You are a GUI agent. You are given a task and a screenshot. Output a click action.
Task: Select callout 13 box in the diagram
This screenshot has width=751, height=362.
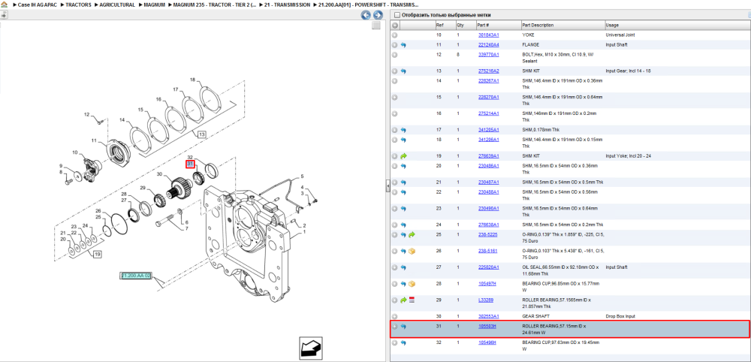point(201,135)
